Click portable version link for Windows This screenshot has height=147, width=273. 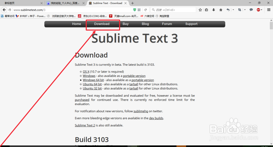134,76
